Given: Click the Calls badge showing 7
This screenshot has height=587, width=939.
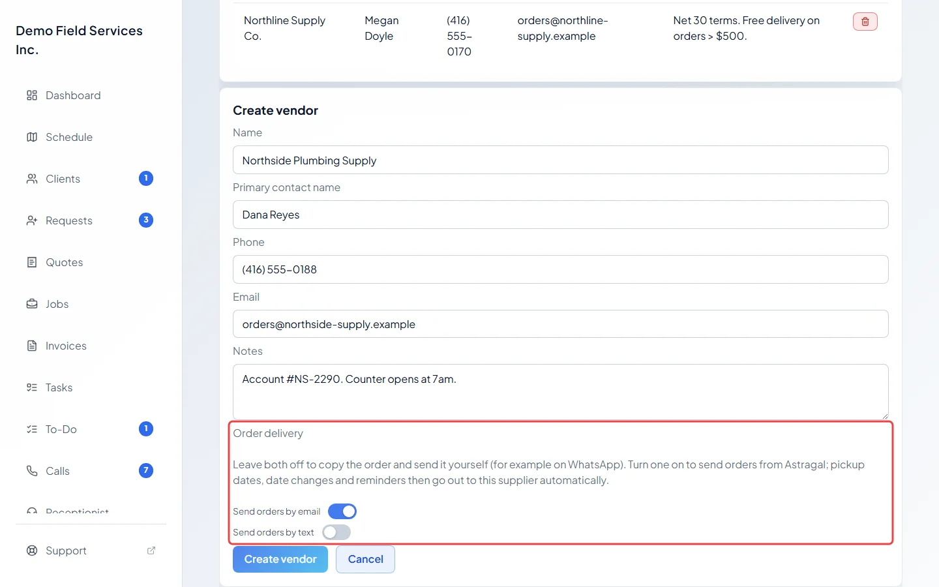Looking at the screenshot, I should pos(146,470).
